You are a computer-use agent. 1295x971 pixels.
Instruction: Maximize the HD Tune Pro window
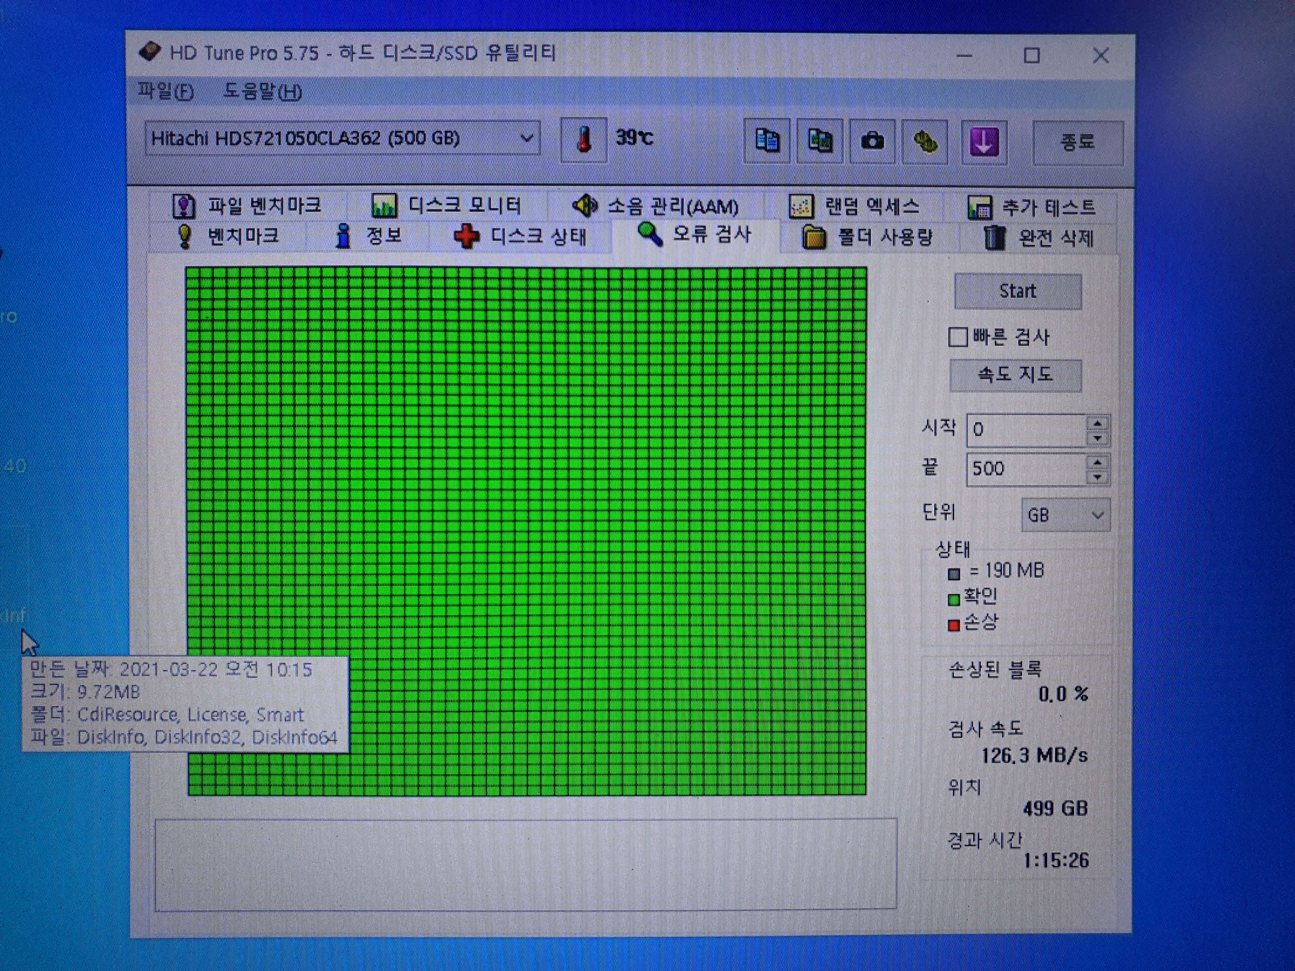click(x=1032, y=56)
